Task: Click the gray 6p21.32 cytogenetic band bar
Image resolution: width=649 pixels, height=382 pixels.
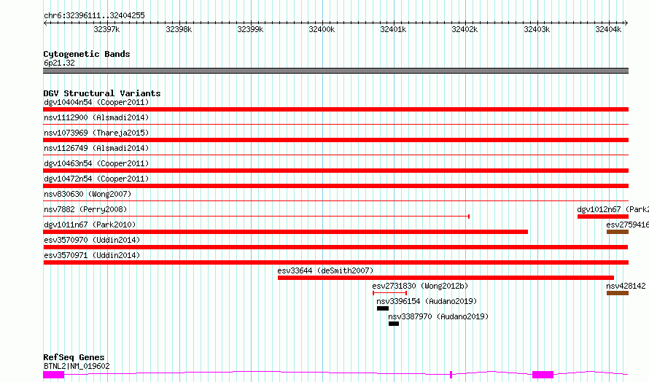Action: 335,71
